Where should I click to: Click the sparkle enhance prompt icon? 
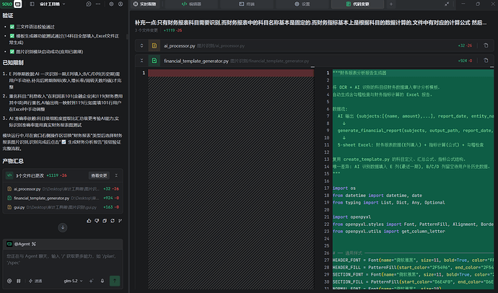[92, 281]
